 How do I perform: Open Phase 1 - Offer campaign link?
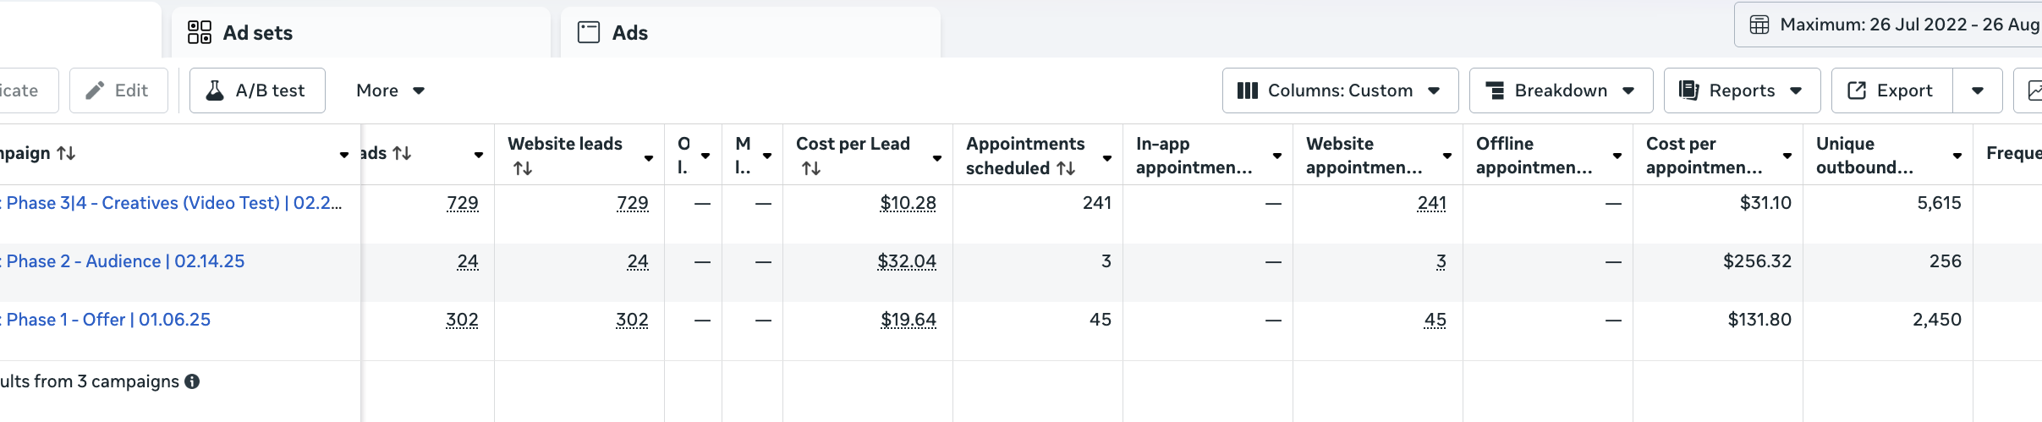coord(108,320)
